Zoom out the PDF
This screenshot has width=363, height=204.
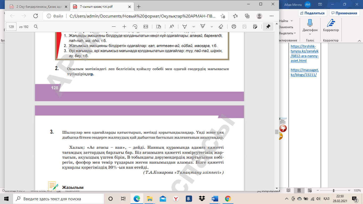point(114,27)
